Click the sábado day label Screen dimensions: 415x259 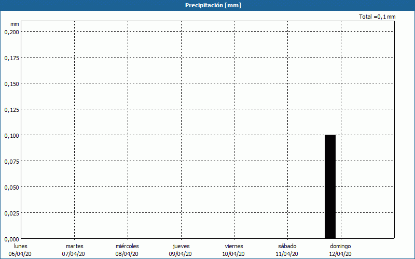coord(287,246)
